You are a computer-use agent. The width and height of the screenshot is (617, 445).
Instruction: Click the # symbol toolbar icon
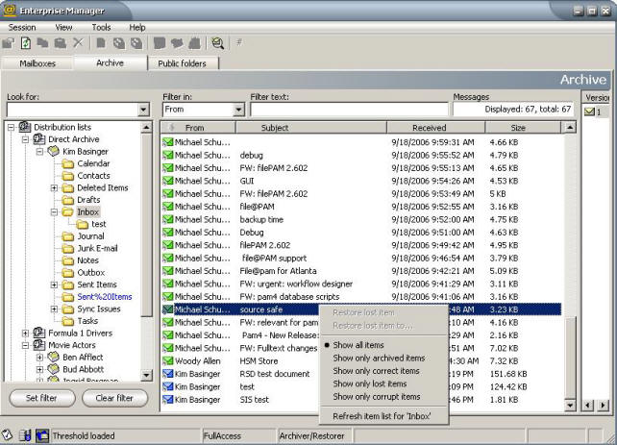click(x=239, y=42)
